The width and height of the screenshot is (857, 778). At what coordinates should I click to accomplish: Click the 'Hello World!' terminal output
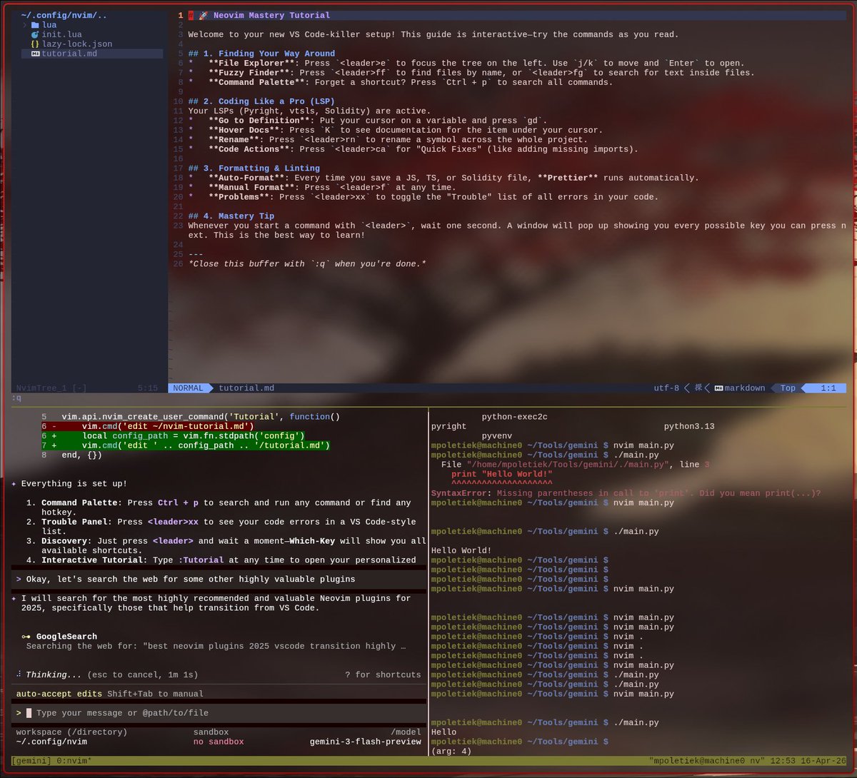click(461, 550)
